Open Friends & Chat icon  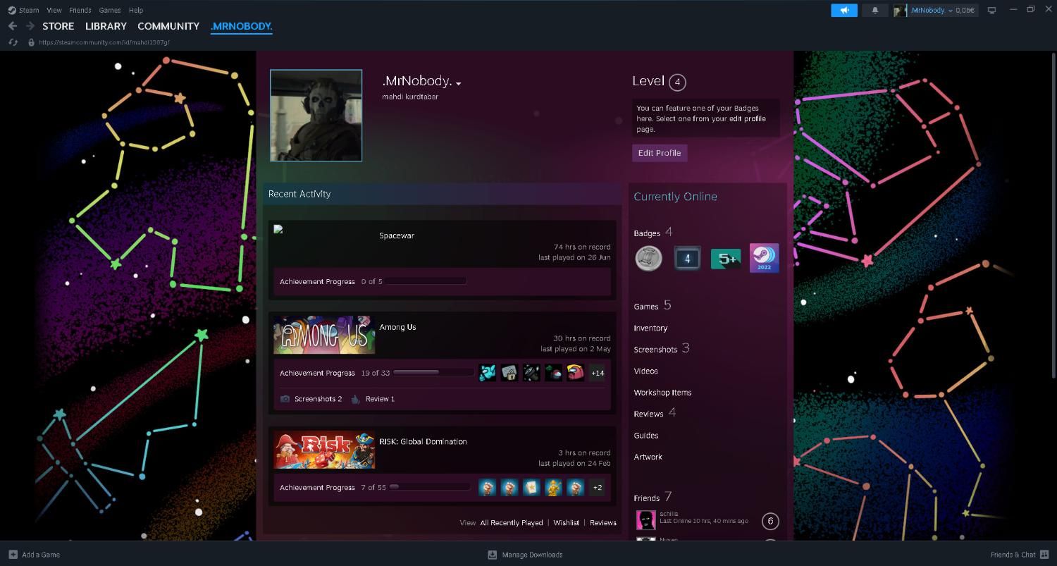click(x=1044, y=555)
